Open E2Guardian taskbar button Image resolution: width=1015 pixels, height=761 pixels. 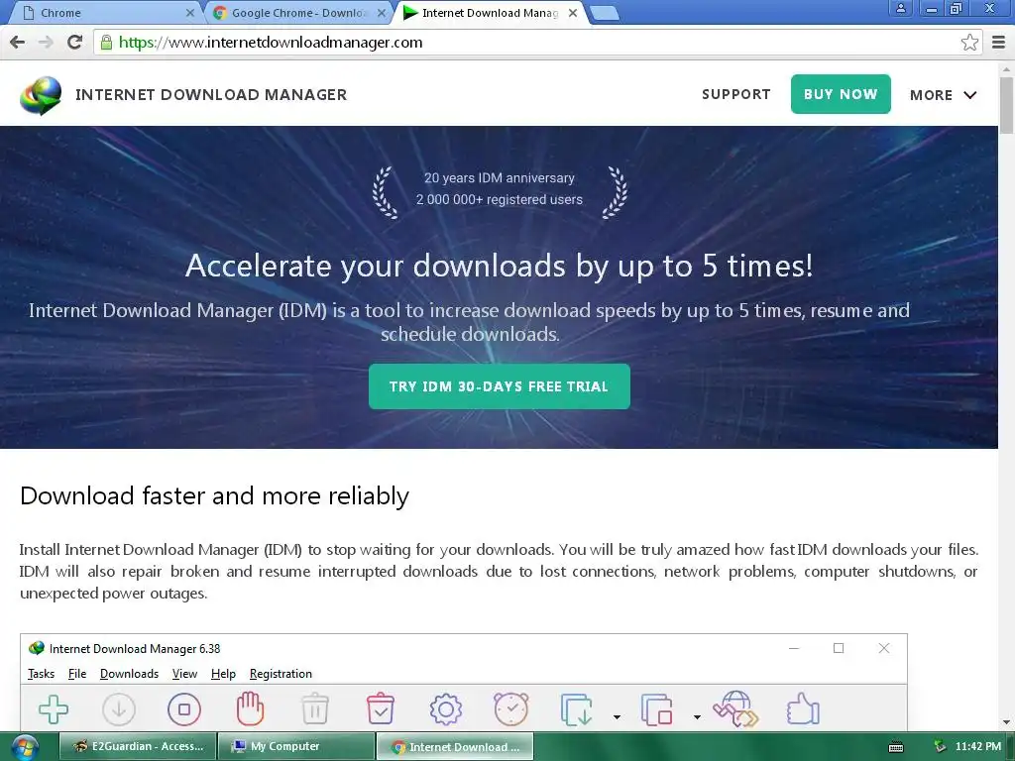[x=139, y=746]
